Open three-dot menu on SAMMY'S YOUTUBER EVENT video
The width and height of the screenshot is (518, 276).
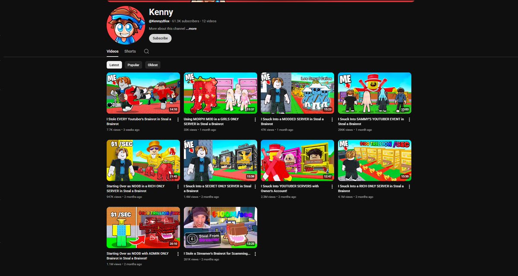pyautogui.click(x=409, y=120)
